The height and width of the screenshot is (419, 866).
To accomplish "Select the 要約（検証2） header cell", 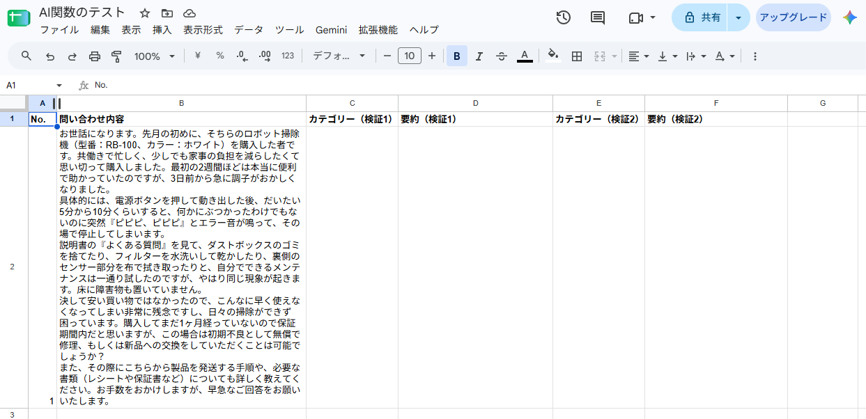I will [716, 119].
